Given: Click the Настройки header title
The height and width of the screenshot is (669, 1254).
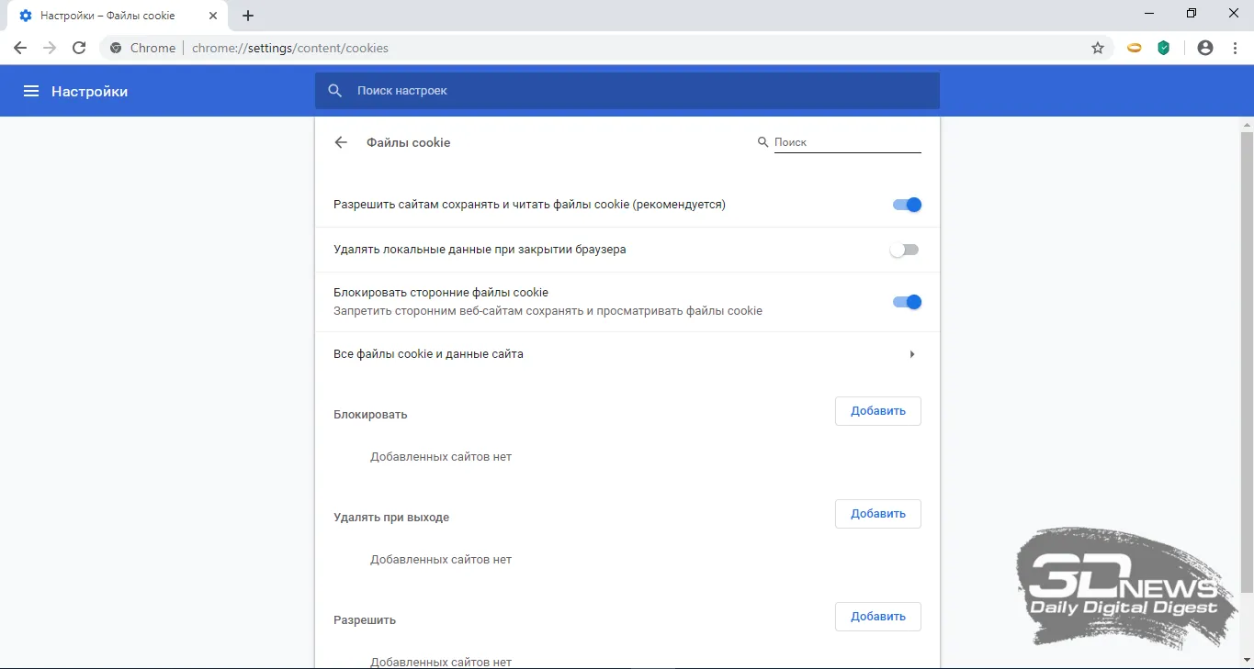Looking at the screenshot, I should (x=89, y=91).
